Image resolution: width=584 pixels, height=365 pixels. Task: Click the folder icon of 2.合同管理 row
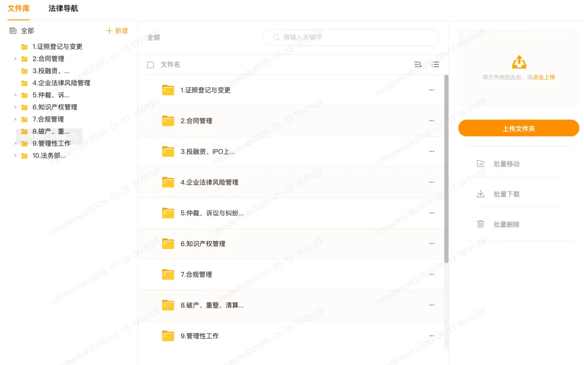[x=168, y=121]
